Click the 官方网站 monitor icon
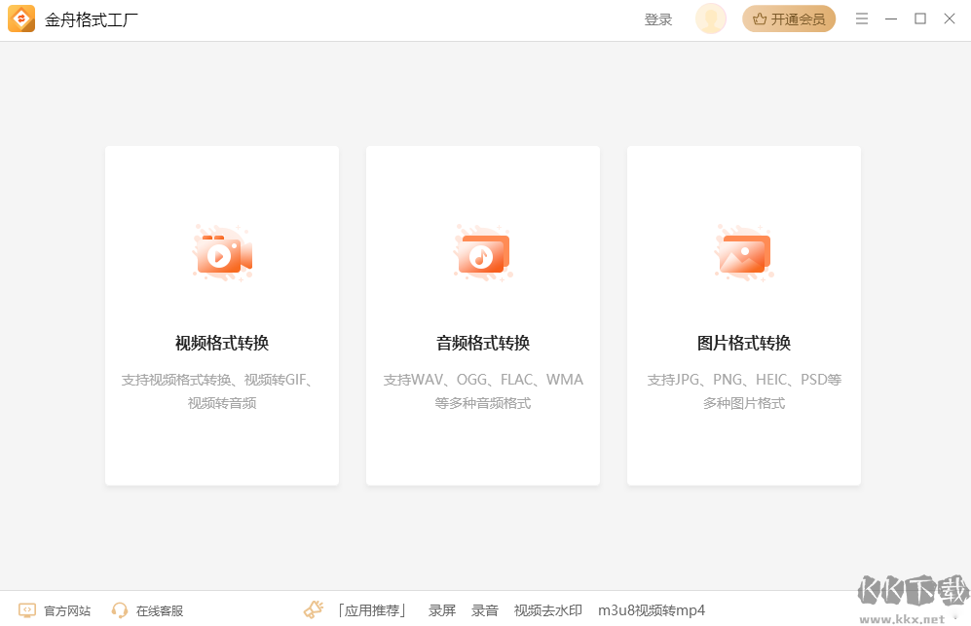Image resolution: width=971 pixels, height=626 pixels. (29, 609)
